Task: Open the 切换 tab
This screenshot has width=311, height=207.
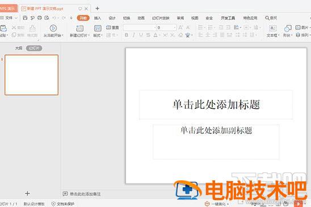Action: click(127, 18)
